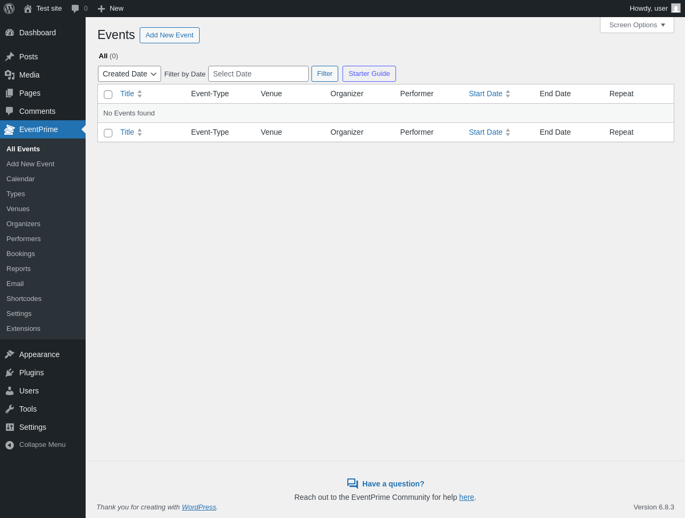Open Performers submenu item
Viewport: 685px width, 518px height.
[x=24, y=239]
